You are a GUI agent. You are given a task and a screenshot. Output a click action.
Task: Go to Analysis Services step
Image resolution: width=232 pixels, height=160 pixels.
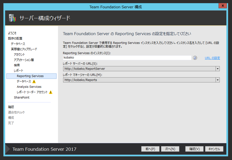pyautogui.click(x=29, y=87)
